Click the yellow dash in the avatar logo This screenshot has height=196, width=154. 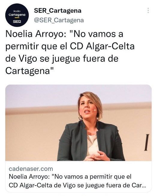click(x=17, y=18)
